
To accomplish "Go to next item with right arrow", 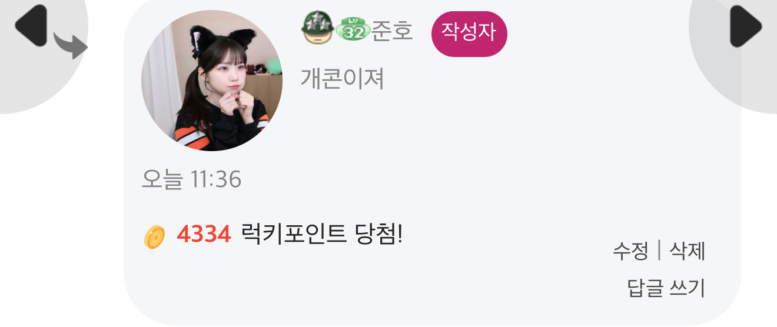I will (746, 26).
